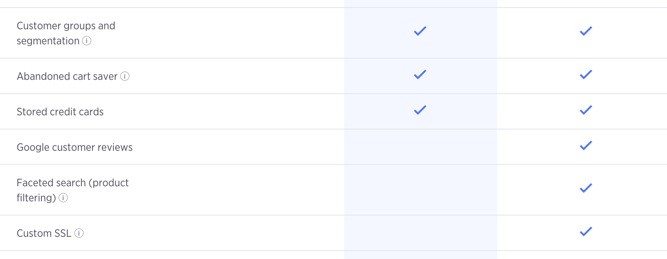Click highlighted-column checkmark for Abandoned cart saver
Viewport: 667px width, 259px height.
(x=420, y=75)
